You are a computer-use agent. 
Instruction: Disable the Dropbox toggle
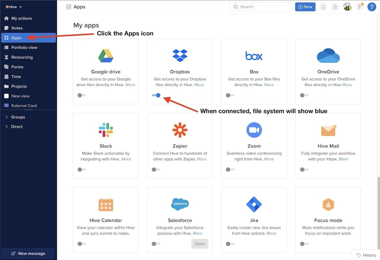tap(156, 95)
